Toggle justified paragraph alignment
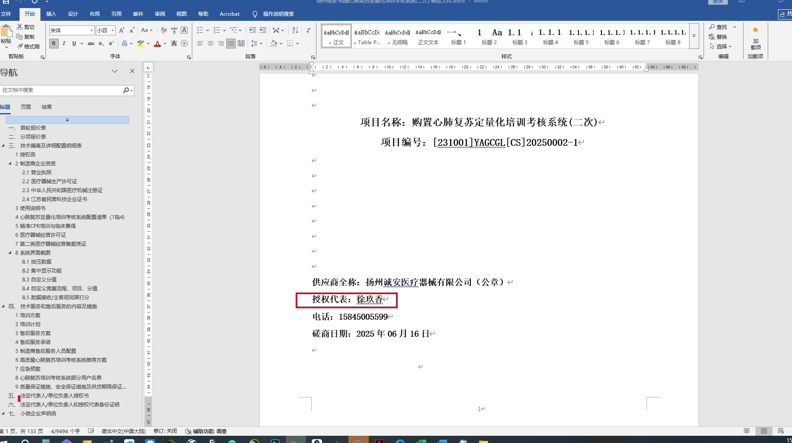The image size is (792, 443). pyautogui.click(x=231, y=43)
